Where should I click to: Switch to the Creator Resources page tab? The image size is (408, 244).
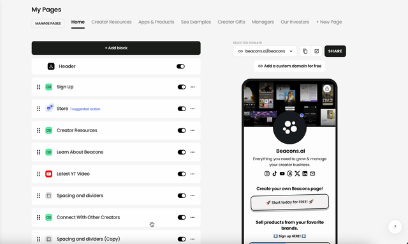(x=112, y=22)
